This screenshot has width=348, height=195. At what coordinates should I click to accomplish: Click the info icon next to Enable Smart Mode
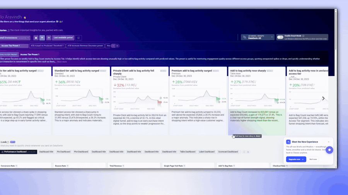coord(303,36)
